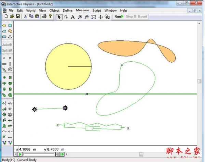Select the Horizontal Slot element tool
Viewport: 205px width, 162px height.
point(4,64)
